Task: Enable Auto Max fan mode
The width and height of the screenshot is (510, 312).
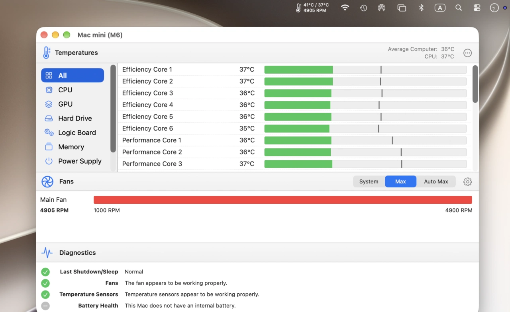Action: pyautogui.click(x=436, y=181)
